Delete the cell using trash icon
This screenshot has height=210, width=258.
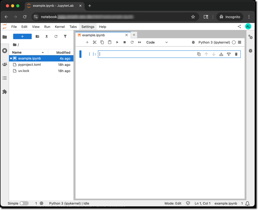(x=236, y=54)
